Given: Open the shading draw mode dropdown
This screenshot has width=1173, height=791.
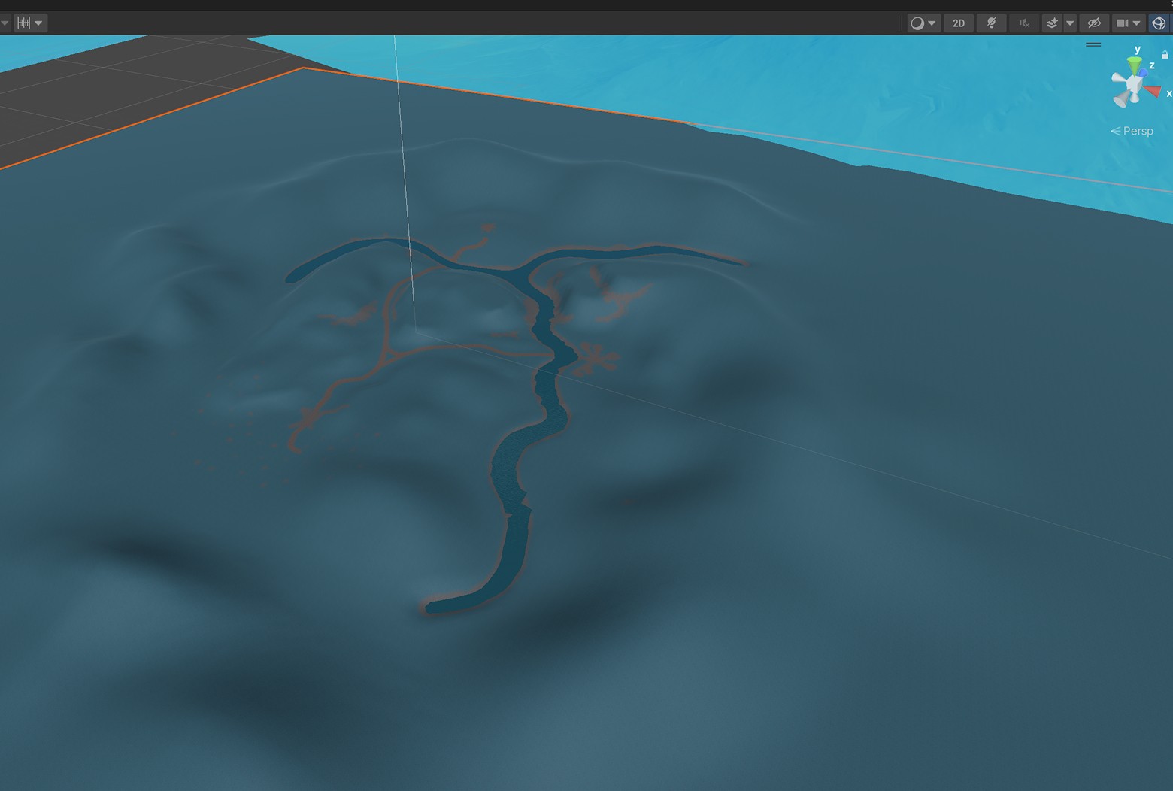Looking at the screenshot, I should (x=923, y=23).
